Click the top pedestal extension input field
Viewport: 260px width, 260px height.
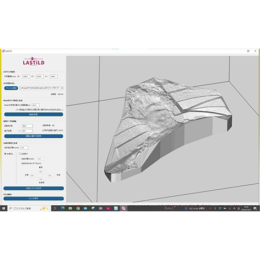pyautogui.click(x=42, y=171)
